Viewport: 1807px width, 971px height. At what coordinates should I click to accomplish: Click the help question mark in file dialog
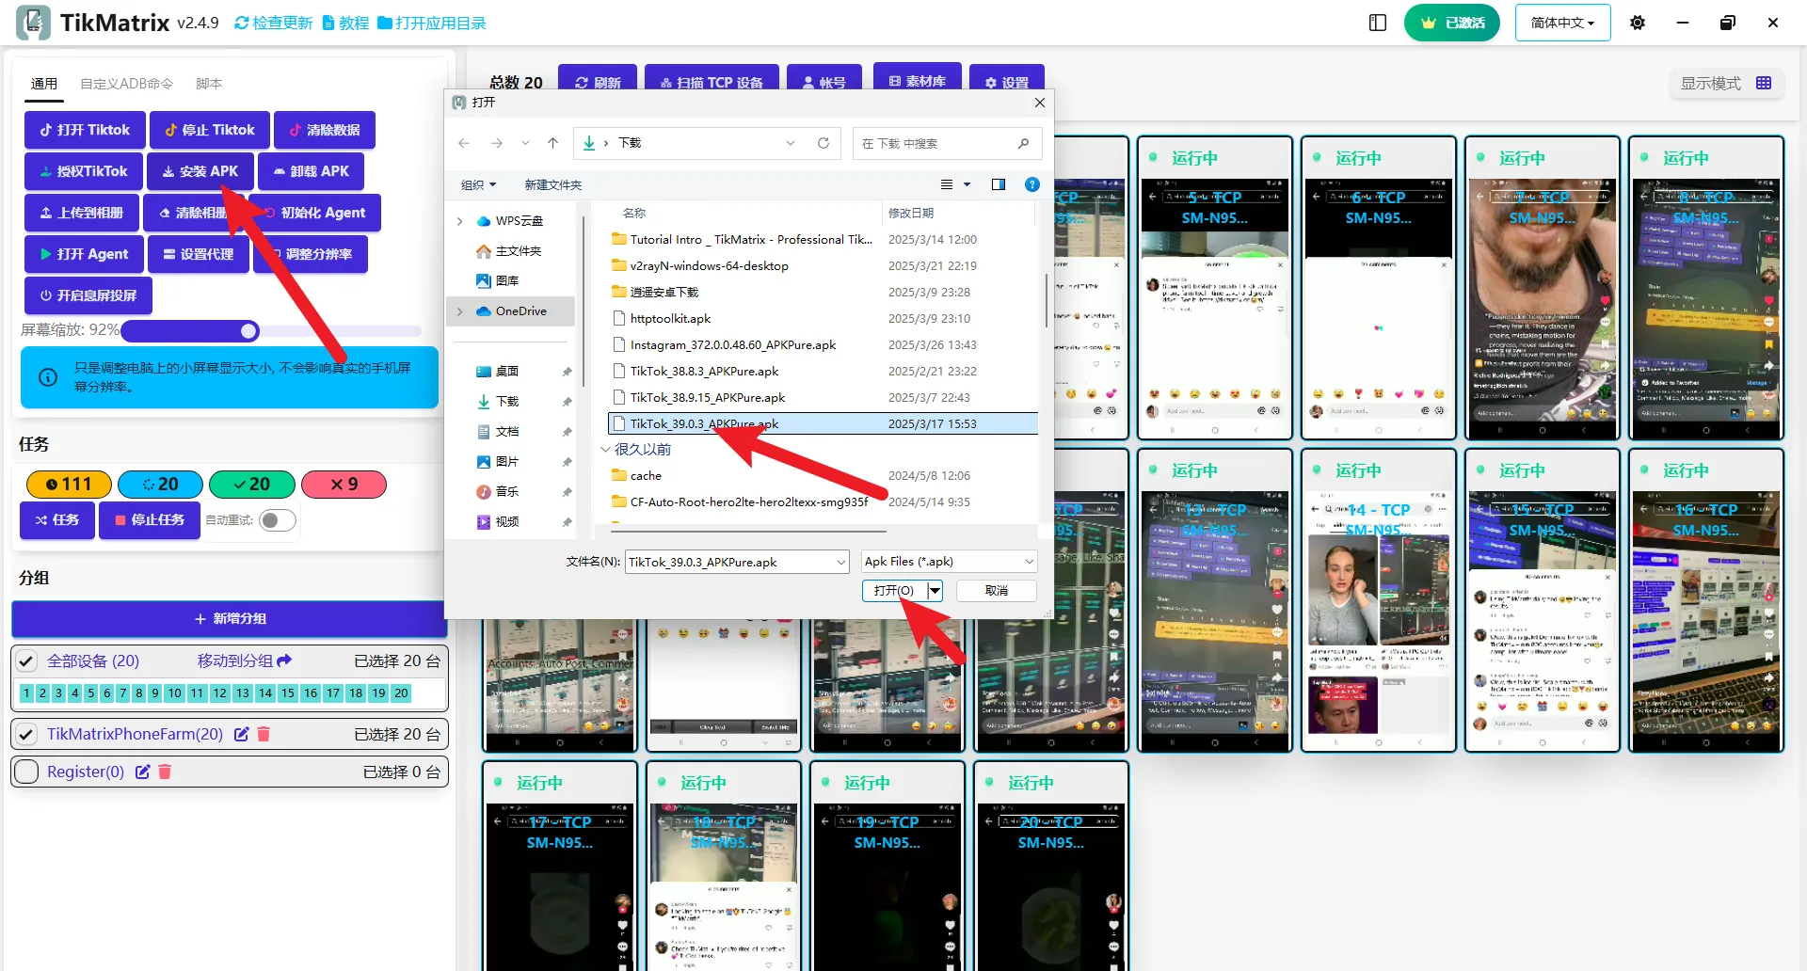1031,184
